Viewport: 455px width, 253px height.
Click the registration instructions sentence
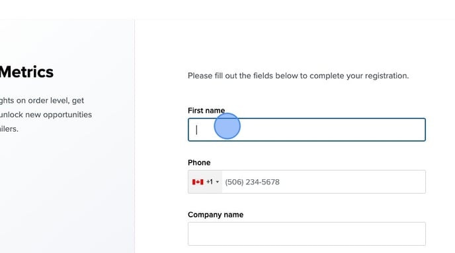[298, 76]
